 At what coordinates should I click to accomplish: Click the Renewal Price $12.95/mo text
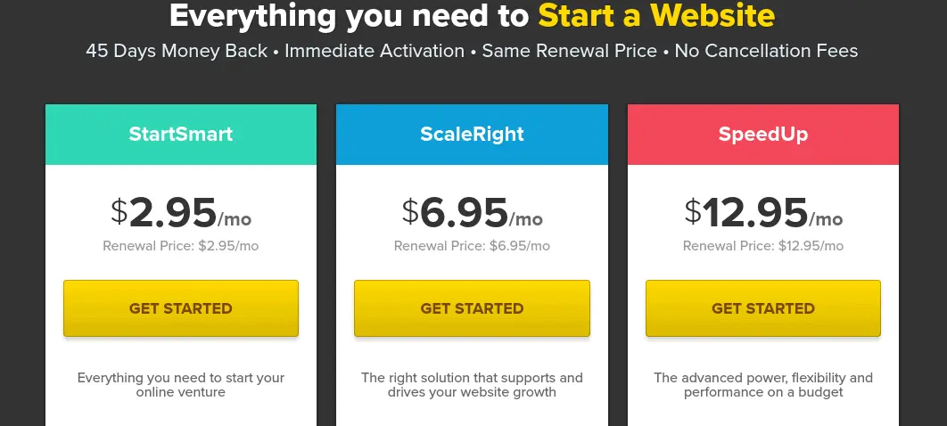[x=762, y=246]
